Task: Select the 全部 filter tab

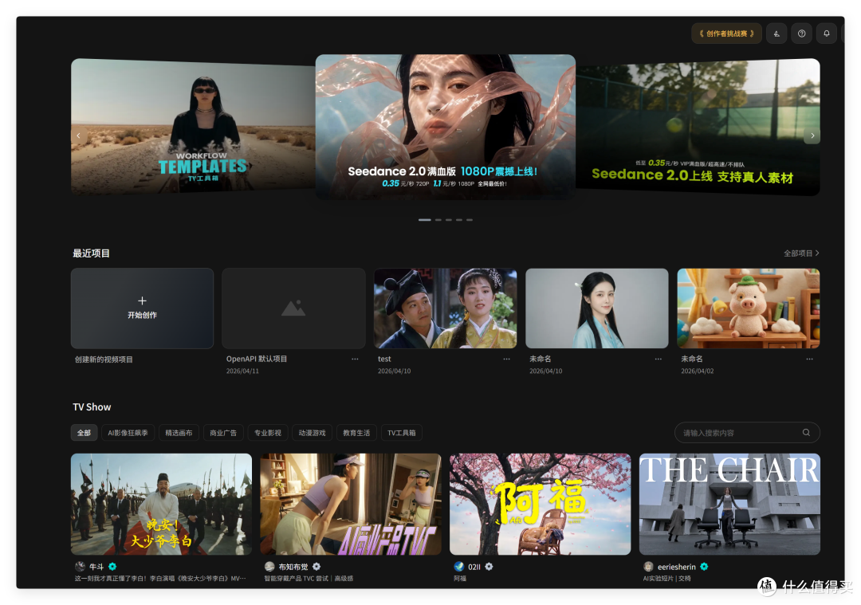Action: coord(84,433)
